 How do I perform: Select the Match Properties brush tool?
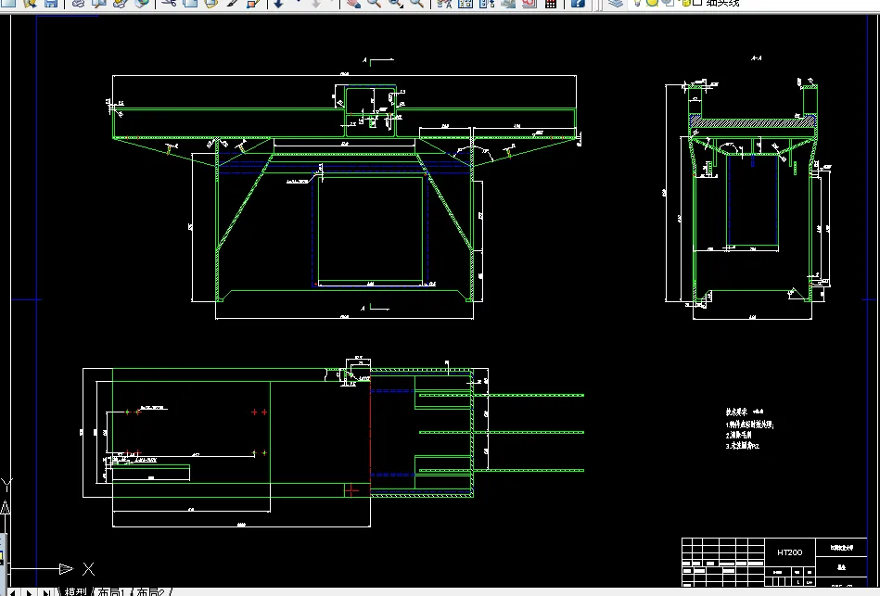point(232,3)
